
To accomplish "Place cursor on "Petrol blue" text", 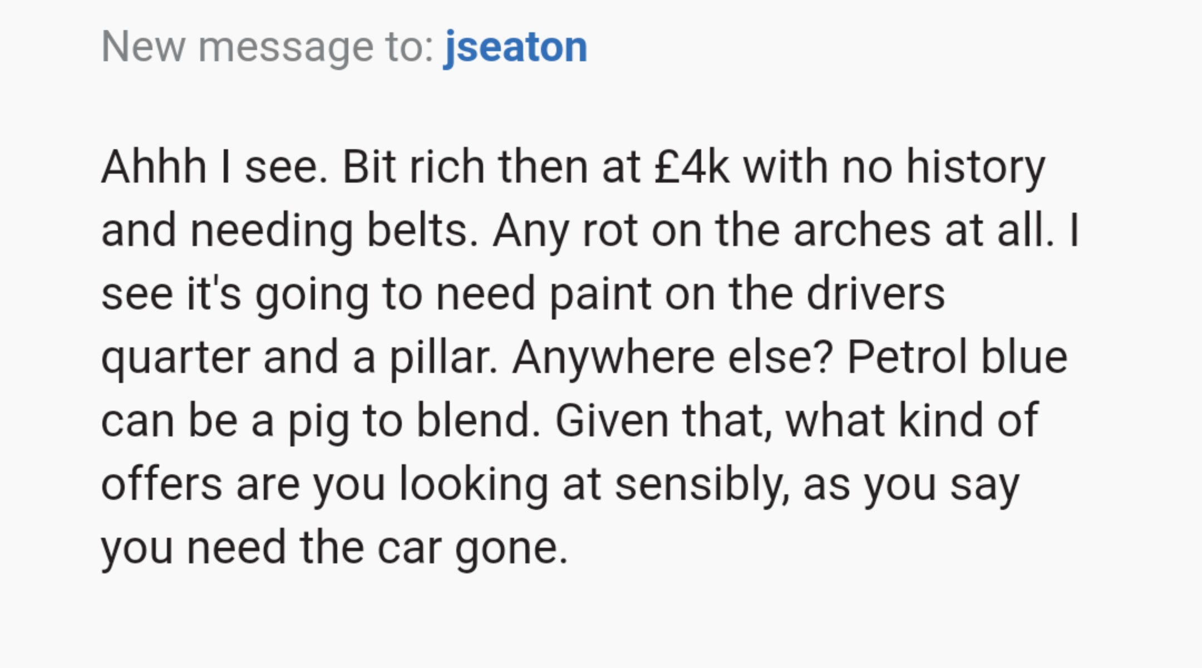I will 956,357.
